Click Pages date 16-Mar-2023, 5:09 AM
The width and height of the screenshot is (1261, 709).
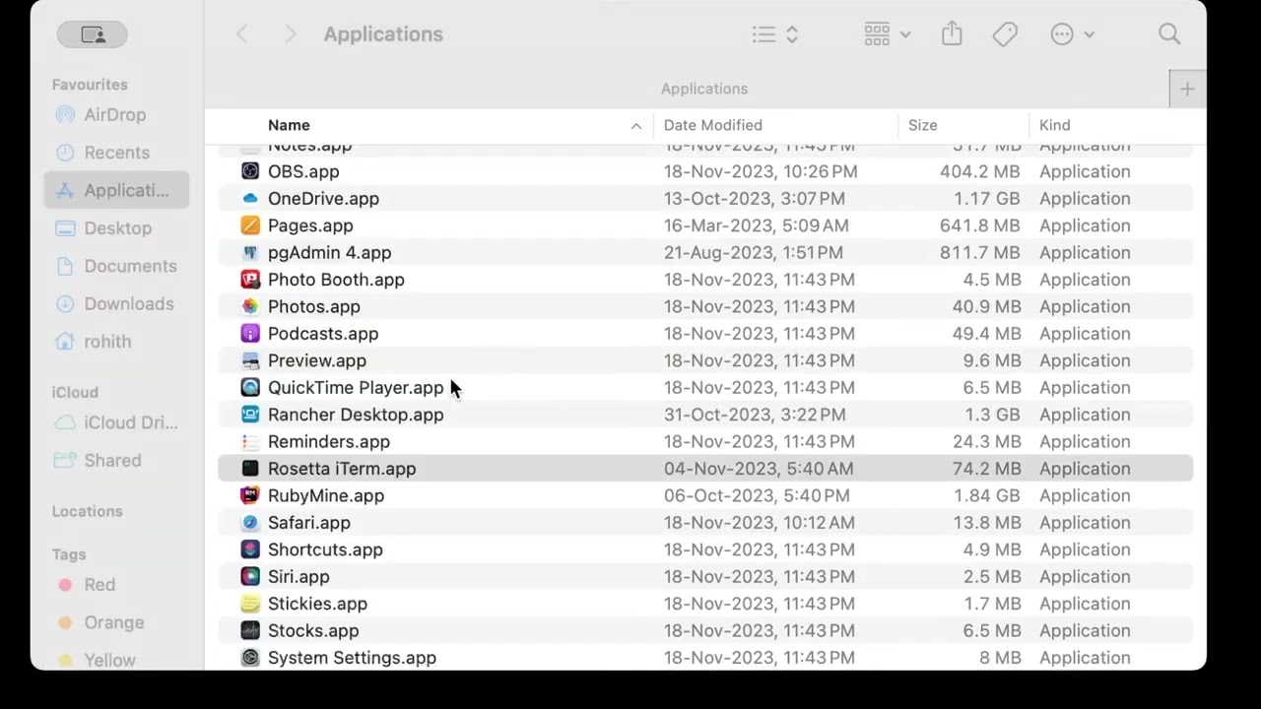coord(757,226)
